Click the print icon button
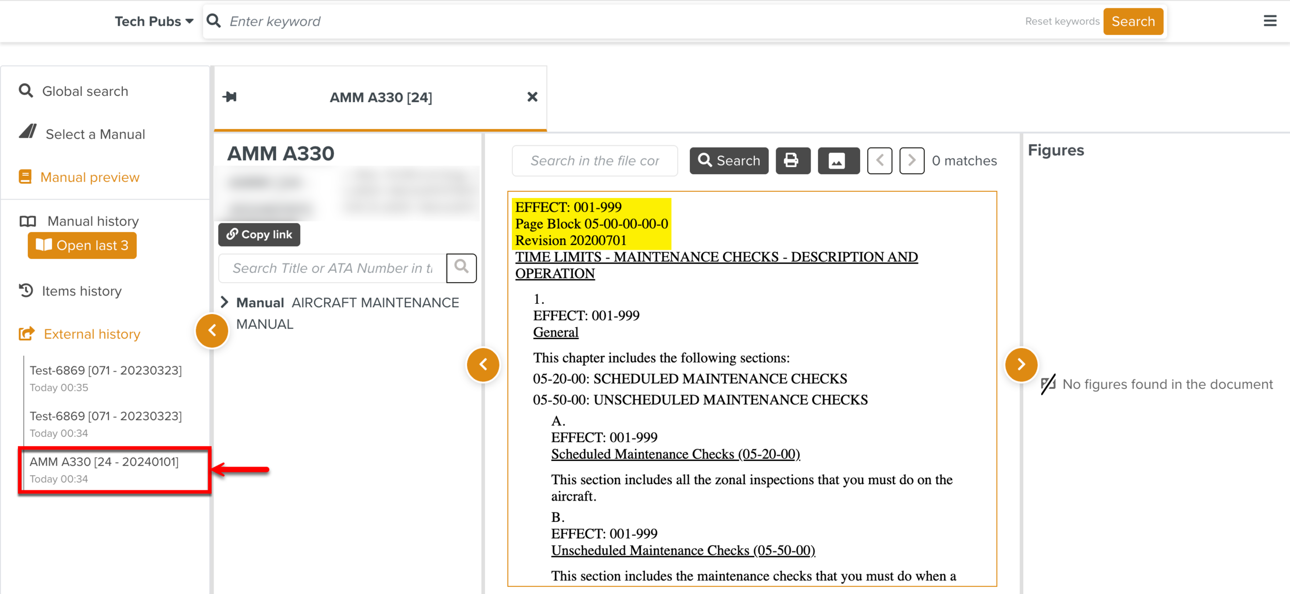The image size is (1290, 594). coord(792,161)
